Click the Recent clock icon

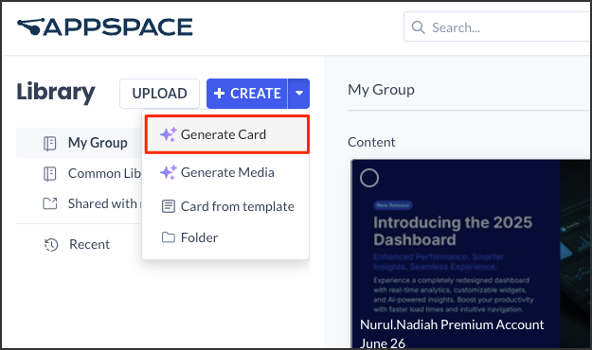[x=51, y=245]
